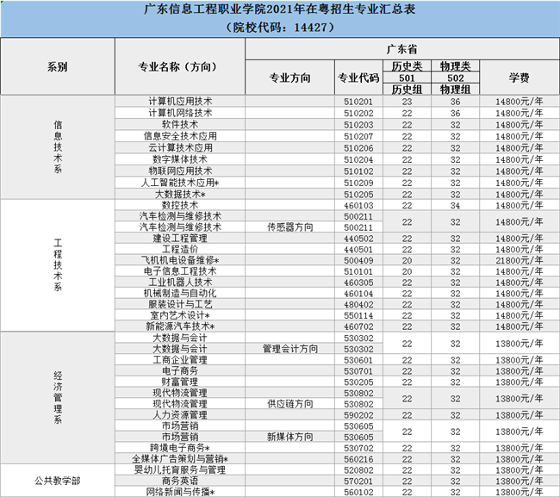Click the 供应链方向 direction cell
The width and height of the screenshot is (560, 497).
tap(290, 403)
